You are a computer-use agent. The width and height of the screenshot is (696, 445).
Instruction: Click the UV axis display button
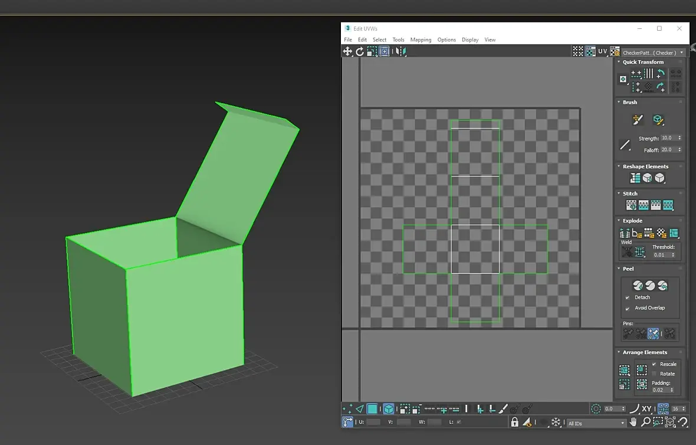point(602,51)
